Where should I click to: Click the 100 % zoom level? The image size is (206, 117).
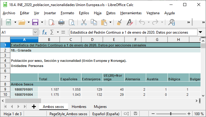click(x=199, y=114)
